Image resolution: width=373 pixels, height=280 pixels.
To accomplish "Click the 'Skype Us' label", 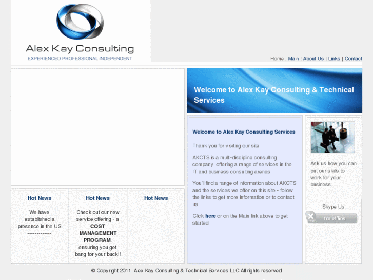I will pos(333,207).
